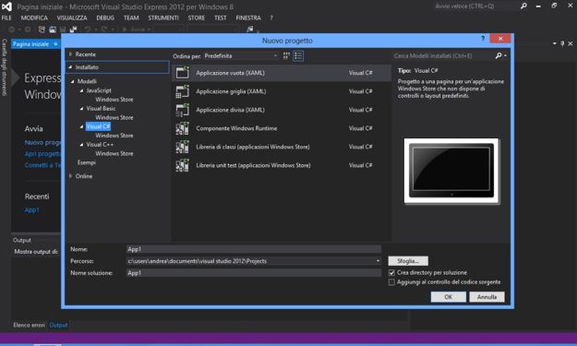Click the Nome text field

[254, 249]
